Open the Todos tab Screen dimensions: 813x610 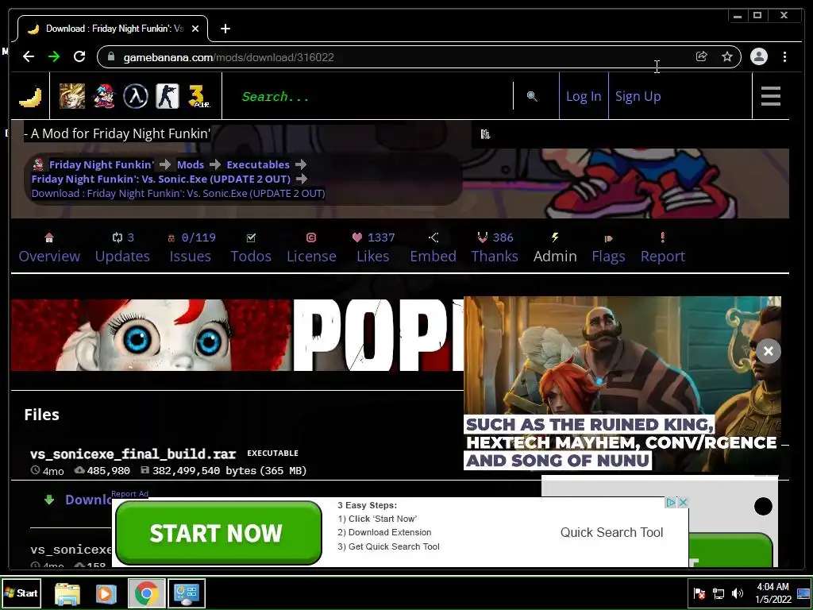[251, 248]
